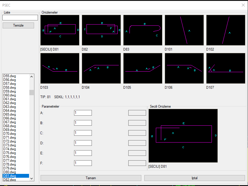
Task: Select D82.dwg in the list
Action: [16, 179]
